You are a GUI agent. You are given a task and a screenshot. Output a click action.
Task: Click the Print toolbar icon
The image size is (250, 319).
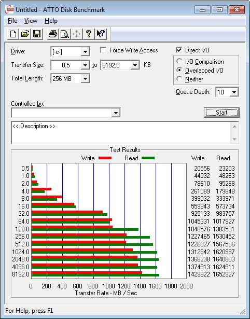tap(53, 34)
